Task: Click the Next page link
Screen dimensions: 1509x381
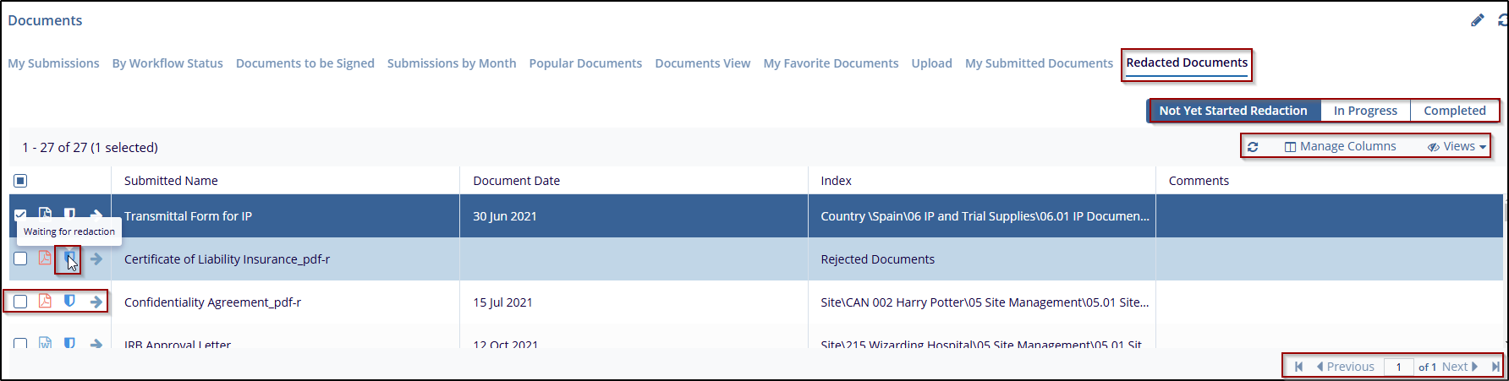Action: coord(1459,367)
